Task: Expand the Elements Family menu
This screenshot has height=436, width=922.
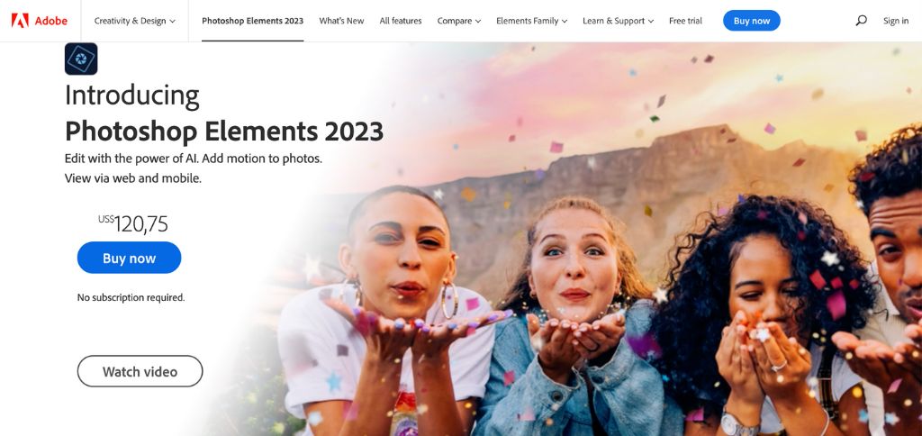Action: click(531, 21)
